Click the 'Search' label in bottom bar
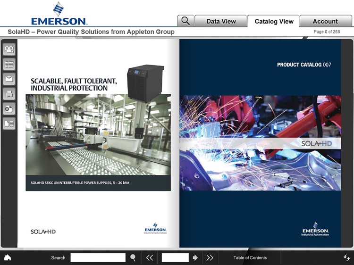 (x=58, y=257)
